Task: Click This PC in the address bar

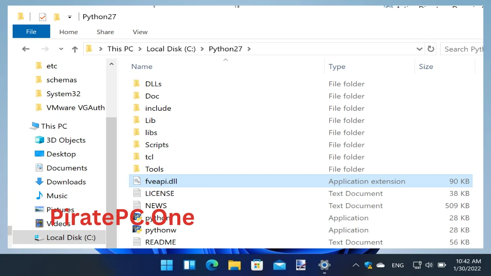Action: (120, 49)
